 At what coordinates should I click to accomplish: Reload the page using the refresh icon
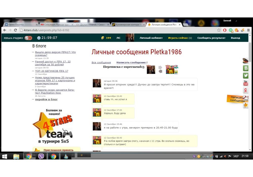pyautogui.click(x=15, y=30)
